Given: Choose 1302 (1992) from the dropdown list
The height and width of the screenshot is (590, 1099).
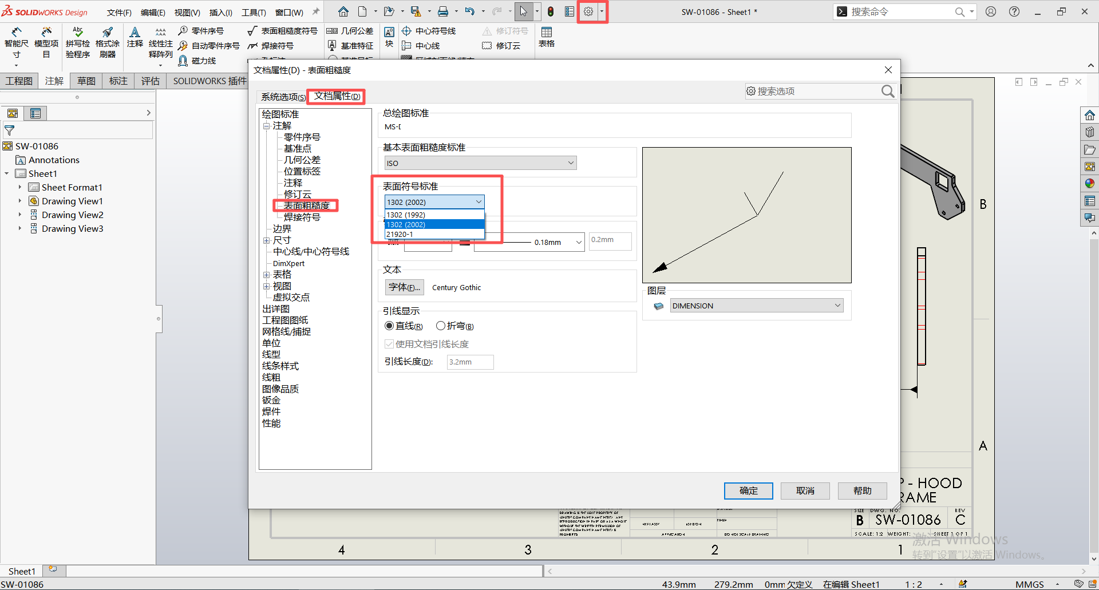Looking at the screenshot, I should (434, 215).
